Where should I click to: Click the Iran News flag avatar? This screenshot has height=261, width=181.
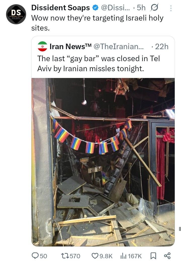click(x=42, y=46)
